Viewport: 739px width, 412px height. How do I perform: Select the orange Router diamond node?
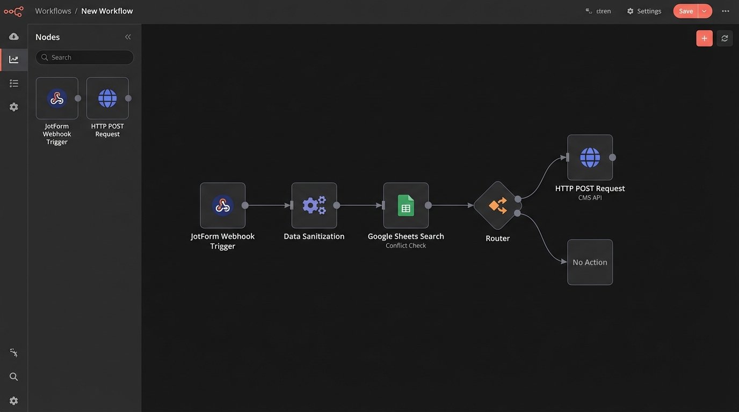coord(497,205)
